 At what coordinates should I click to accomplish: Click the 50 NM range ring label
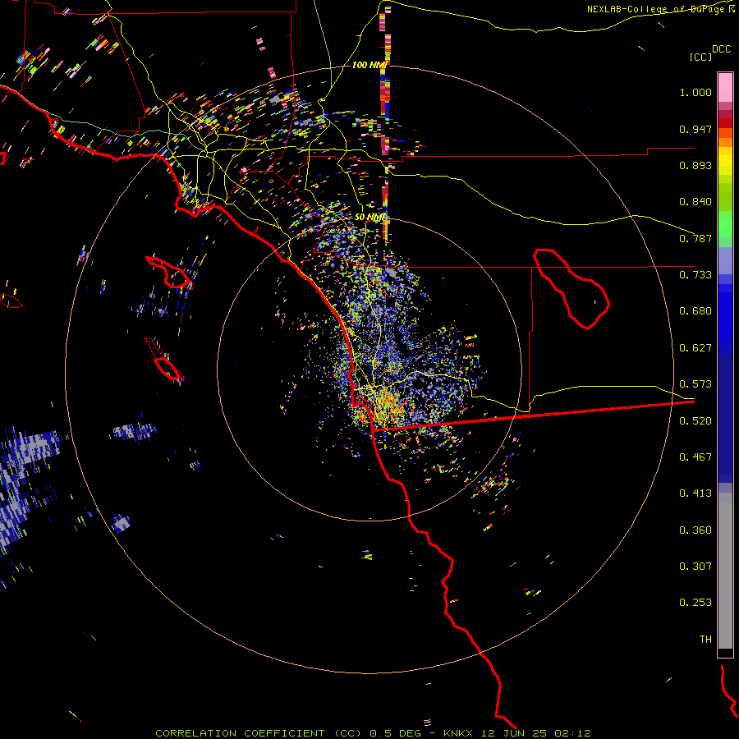pos(370,218)
